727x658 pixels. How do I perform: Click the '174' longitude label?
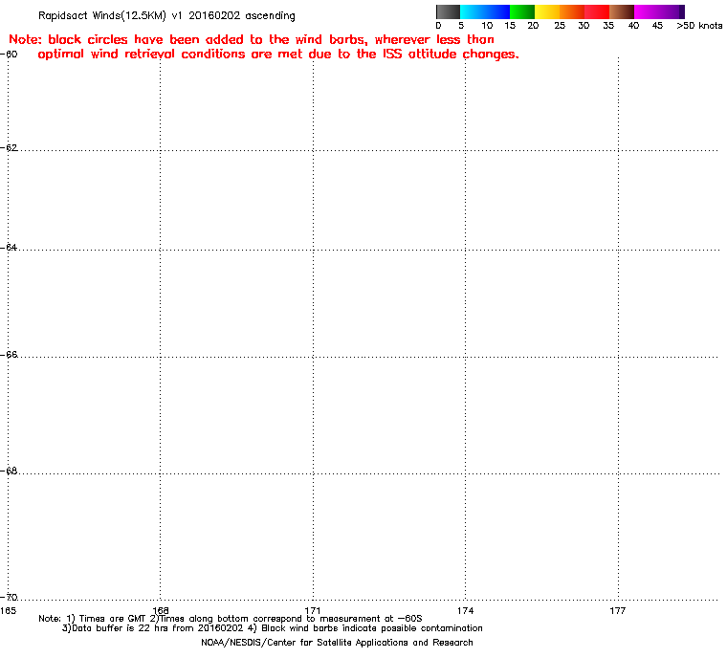tap(465, 611)
